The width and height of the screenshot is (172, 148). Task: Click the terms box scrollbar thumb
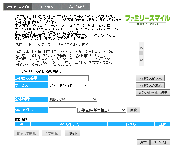pyautogui.click(x=141, y=53)
